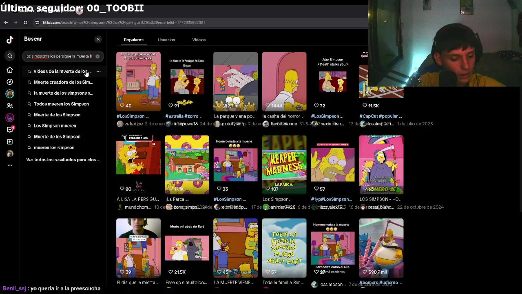Image resolution: width=522 pixels, height=294 pixels.
Task: Open 'Abe Simpson Death stalks you' video
Action: point(332,81)
